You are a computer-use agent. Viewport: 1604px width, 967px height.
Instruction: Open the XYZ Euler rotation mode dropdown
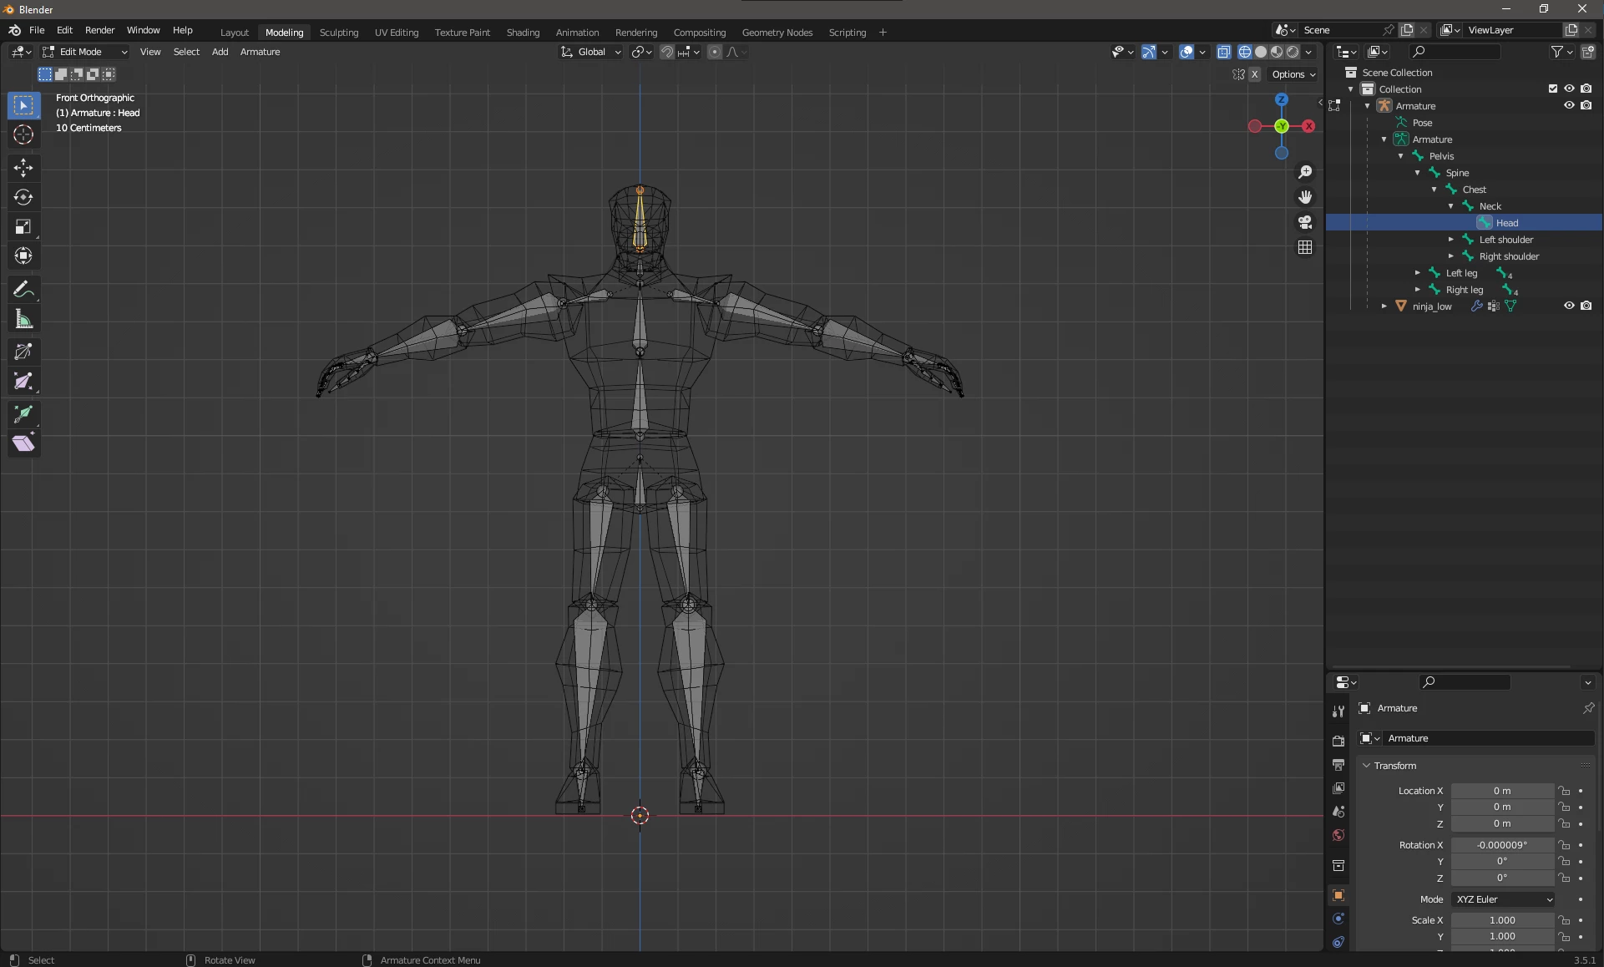pyautogui.click(x=1503, y=899)
